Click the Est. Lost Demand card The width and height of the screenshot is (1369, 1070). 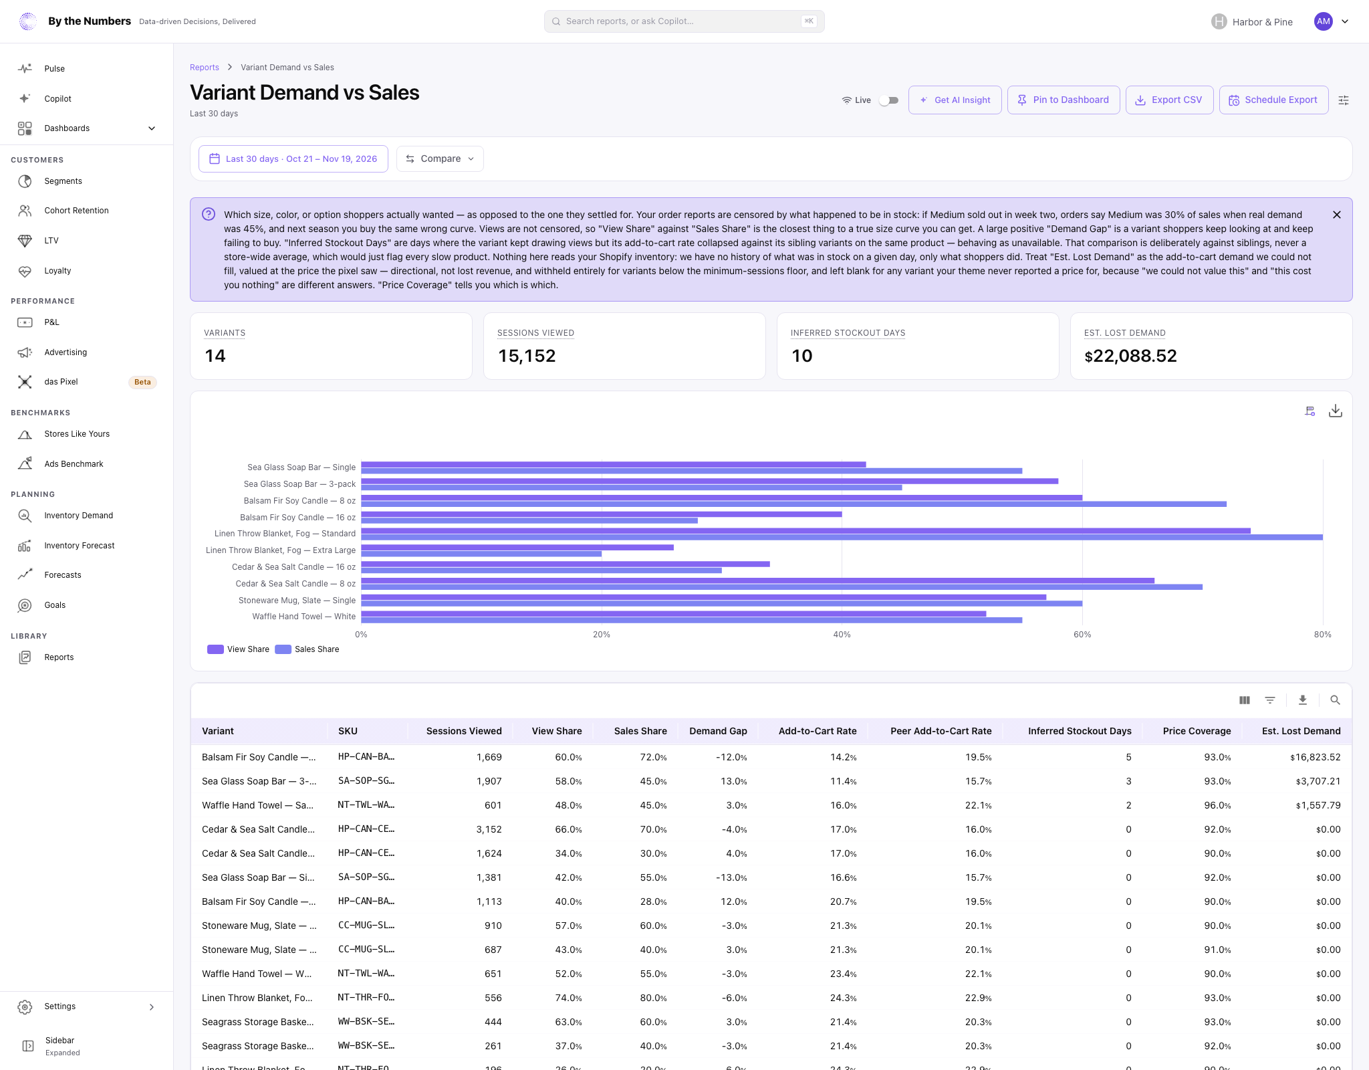[x=1211, y=346]
